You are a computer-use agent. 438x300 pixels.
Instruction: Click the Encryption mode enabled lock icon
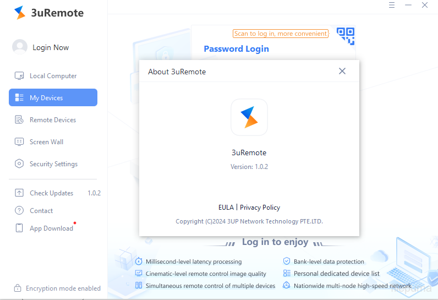17,288
